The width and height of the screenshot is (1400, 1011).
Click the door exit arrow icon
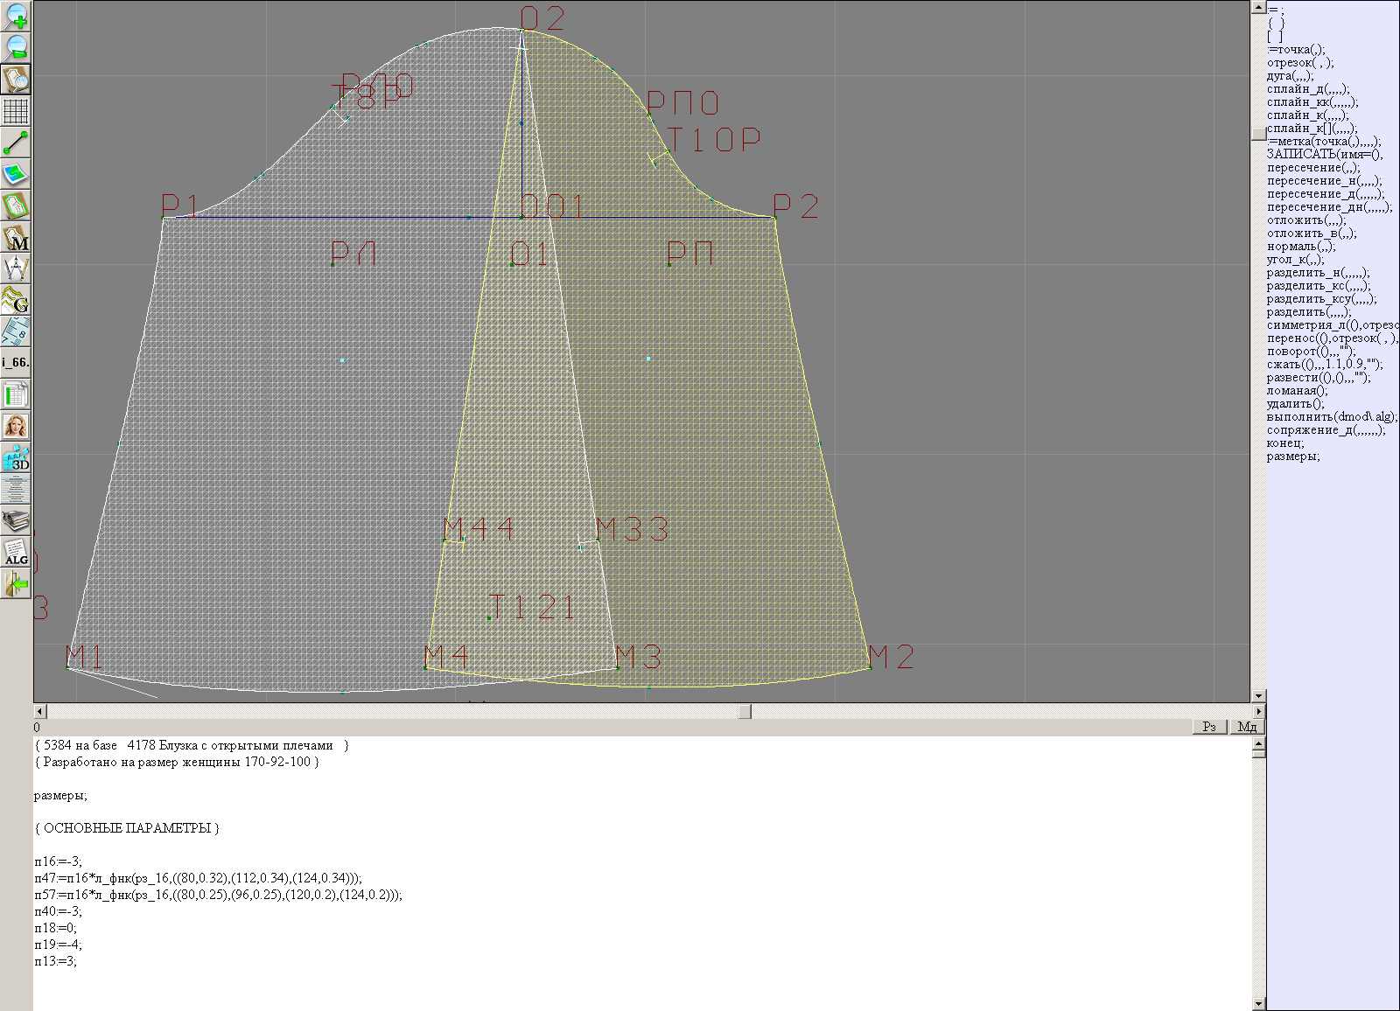(16, 583)
